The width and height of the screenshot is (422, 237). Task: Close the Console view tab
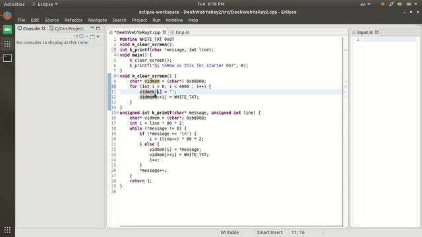(44, 28)
